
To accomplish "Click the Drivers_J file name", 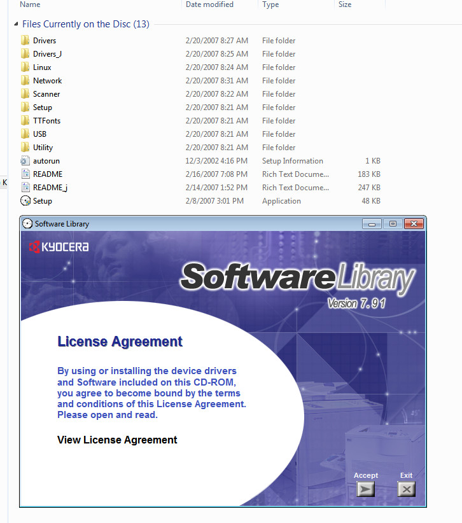I will (x=47, y=54).
